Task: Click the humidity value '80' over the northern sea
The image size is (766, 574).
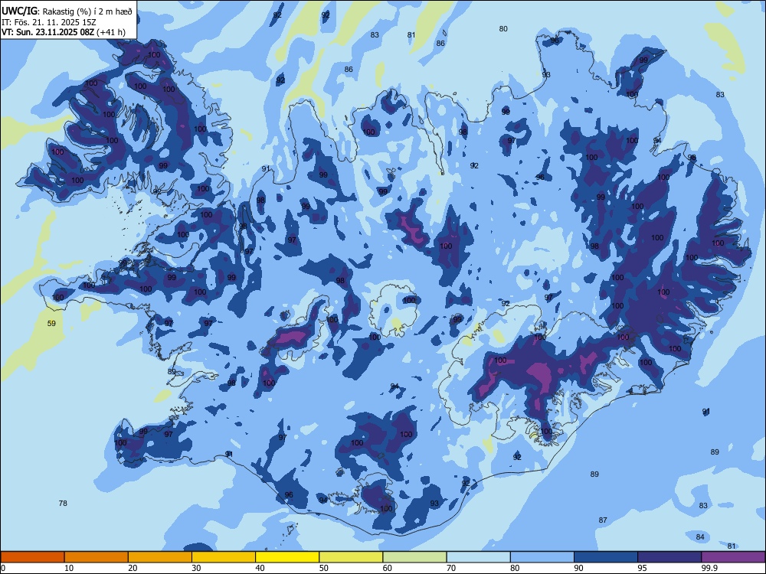Action: [x=503, y=29]
